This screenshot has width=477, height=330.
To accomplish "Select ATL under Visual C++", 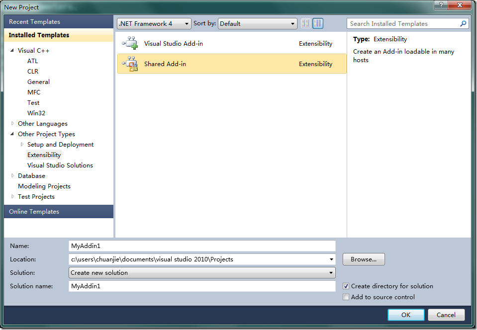I will tap(32, 61).
